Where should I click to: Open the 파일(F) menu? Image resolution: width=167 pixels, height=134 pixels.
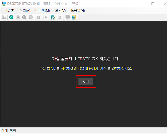9,10
